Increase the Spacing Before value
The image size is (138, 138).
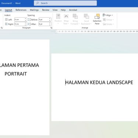click(x=50, y=19)
